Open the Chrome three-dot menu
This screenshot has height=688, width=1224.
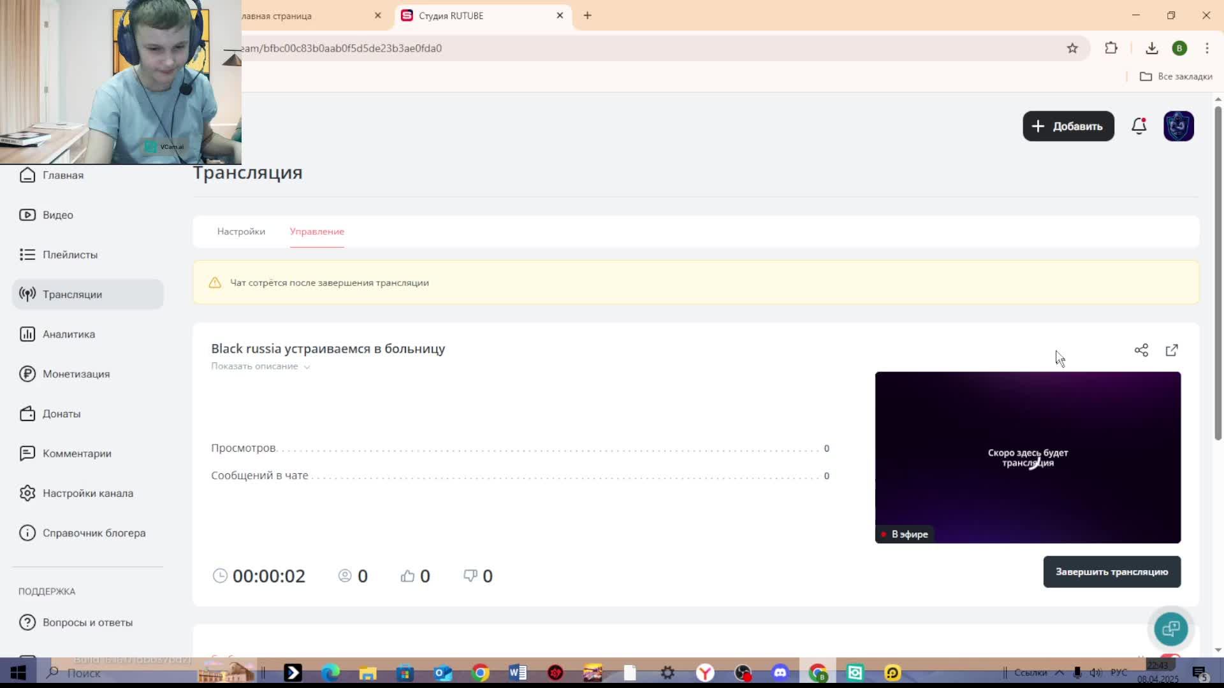point(1207,48)
